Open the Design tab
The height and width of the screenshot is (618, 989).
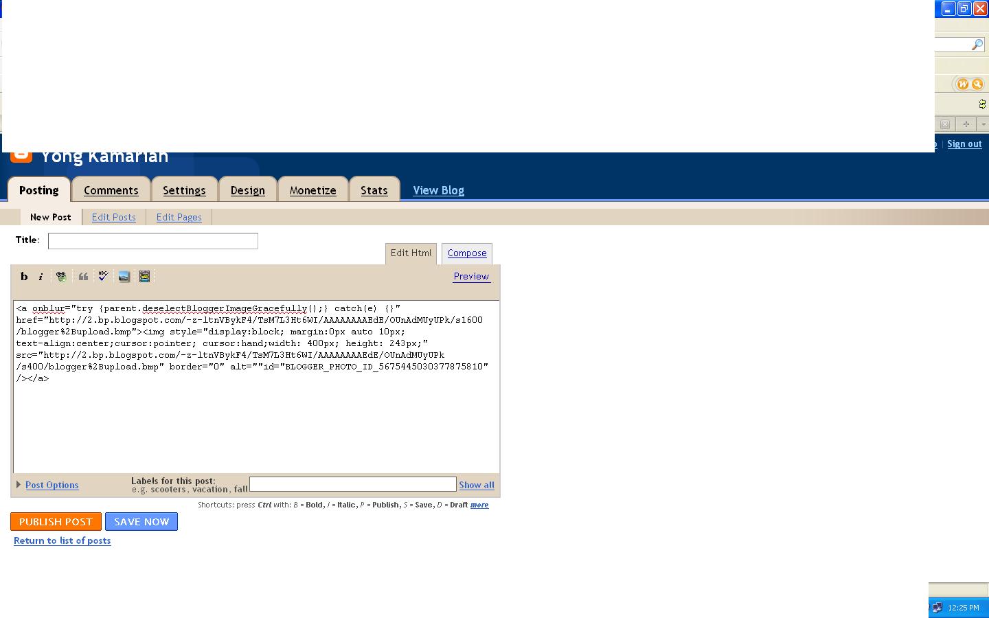coord(248,190)
